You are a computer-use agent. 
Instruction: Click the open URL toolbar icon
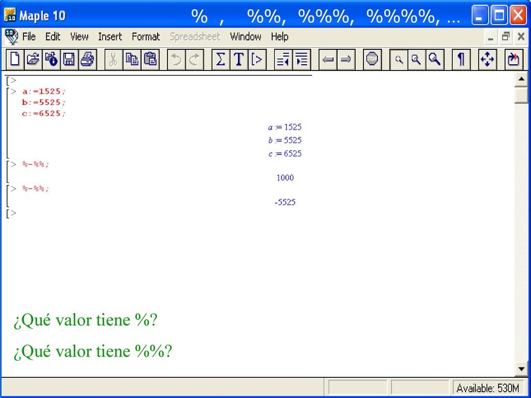51,60
